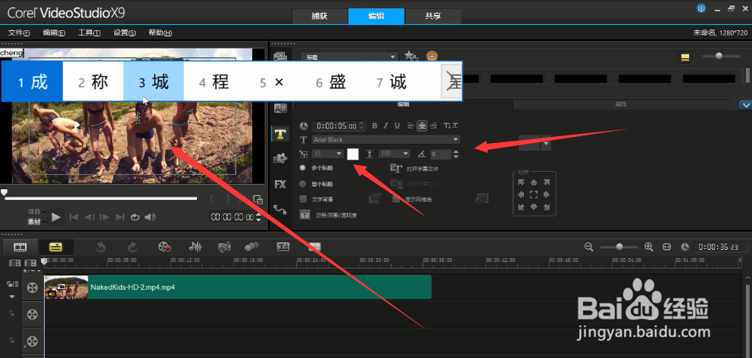Viewport: 752px width, 358px height.
Task: Open the 文件 menu
Action: 19,33
